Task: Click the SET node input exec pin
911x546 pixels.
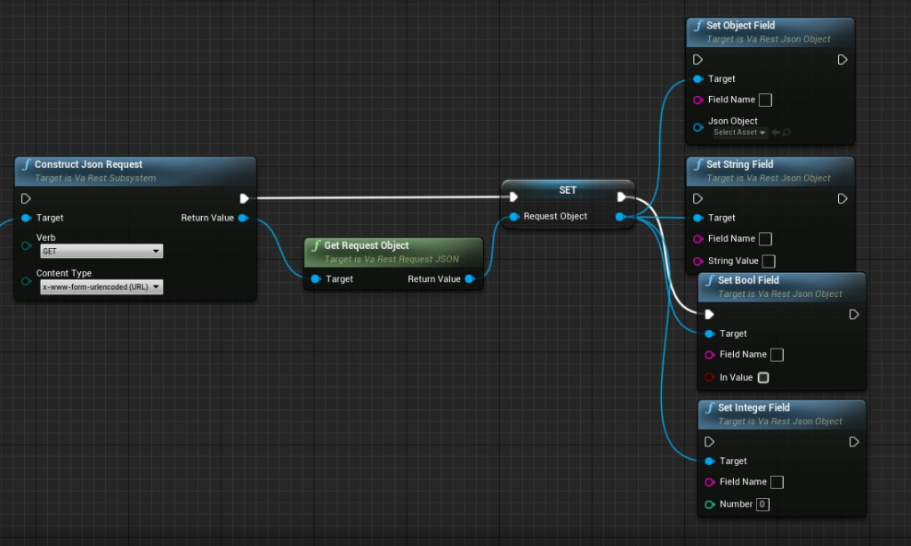Action: tap(513, 197)
